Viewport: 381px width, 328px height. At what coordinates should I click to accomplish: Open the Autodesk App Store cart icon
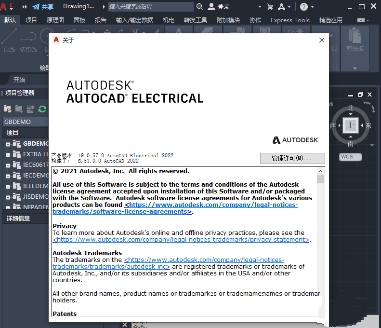(270, 7)
